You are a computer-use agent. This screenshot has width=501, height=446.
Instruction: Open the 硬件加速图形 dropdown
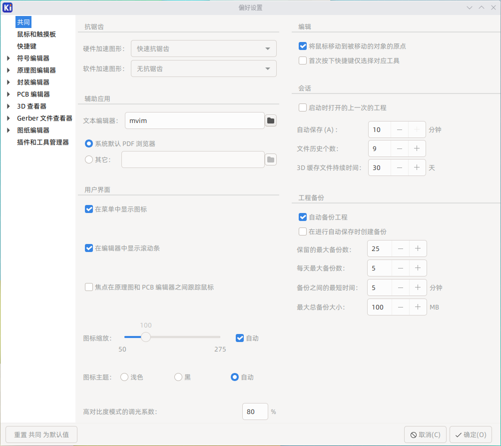tap(203, 48)
